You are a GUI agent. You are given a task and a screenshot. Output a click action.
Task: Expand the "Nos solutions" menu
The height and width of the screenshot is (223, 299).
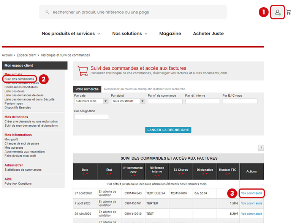[x=130, y=33]
